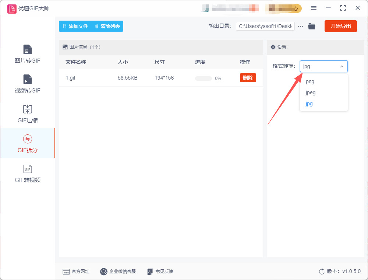Click the 194*156 dimension cell
The width and height of the screenshot is (368, 280).
pyautogui.click(x=164, y=78)
